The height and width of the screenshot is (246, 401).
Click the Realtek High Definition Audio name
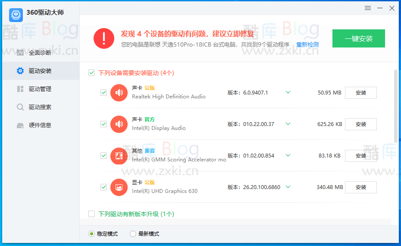(x=169, y=97)
